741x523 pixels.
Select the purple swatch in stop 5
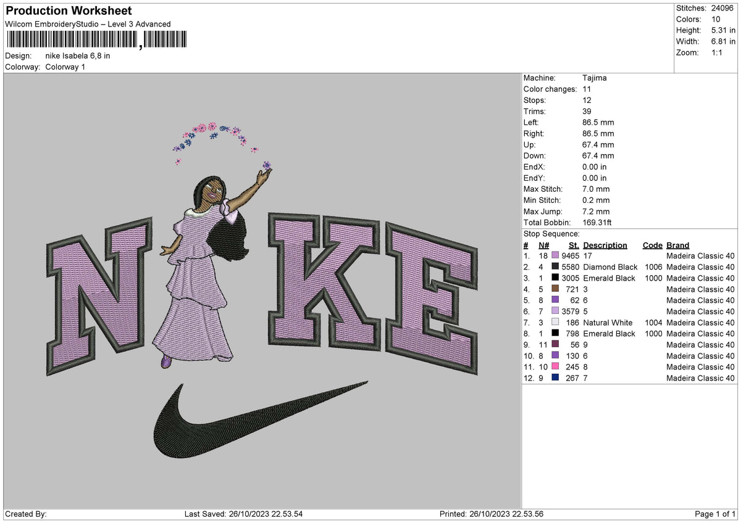pyautogui.click(x=555, y=300)
